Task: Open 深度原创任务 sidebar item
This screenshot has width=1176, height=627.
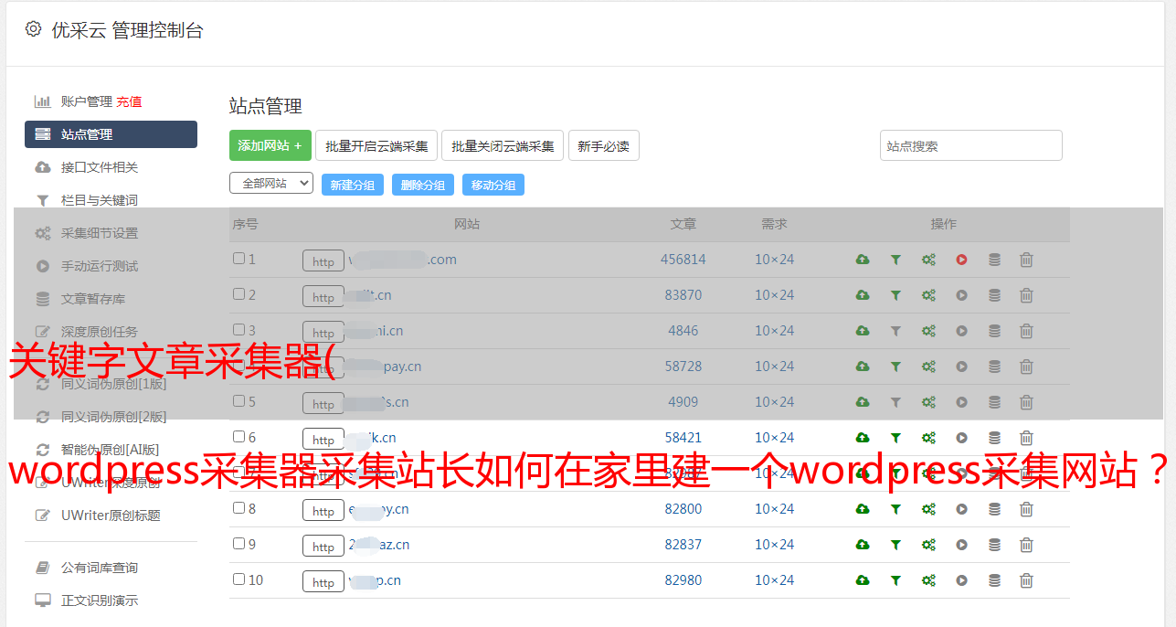Action: 100,332
